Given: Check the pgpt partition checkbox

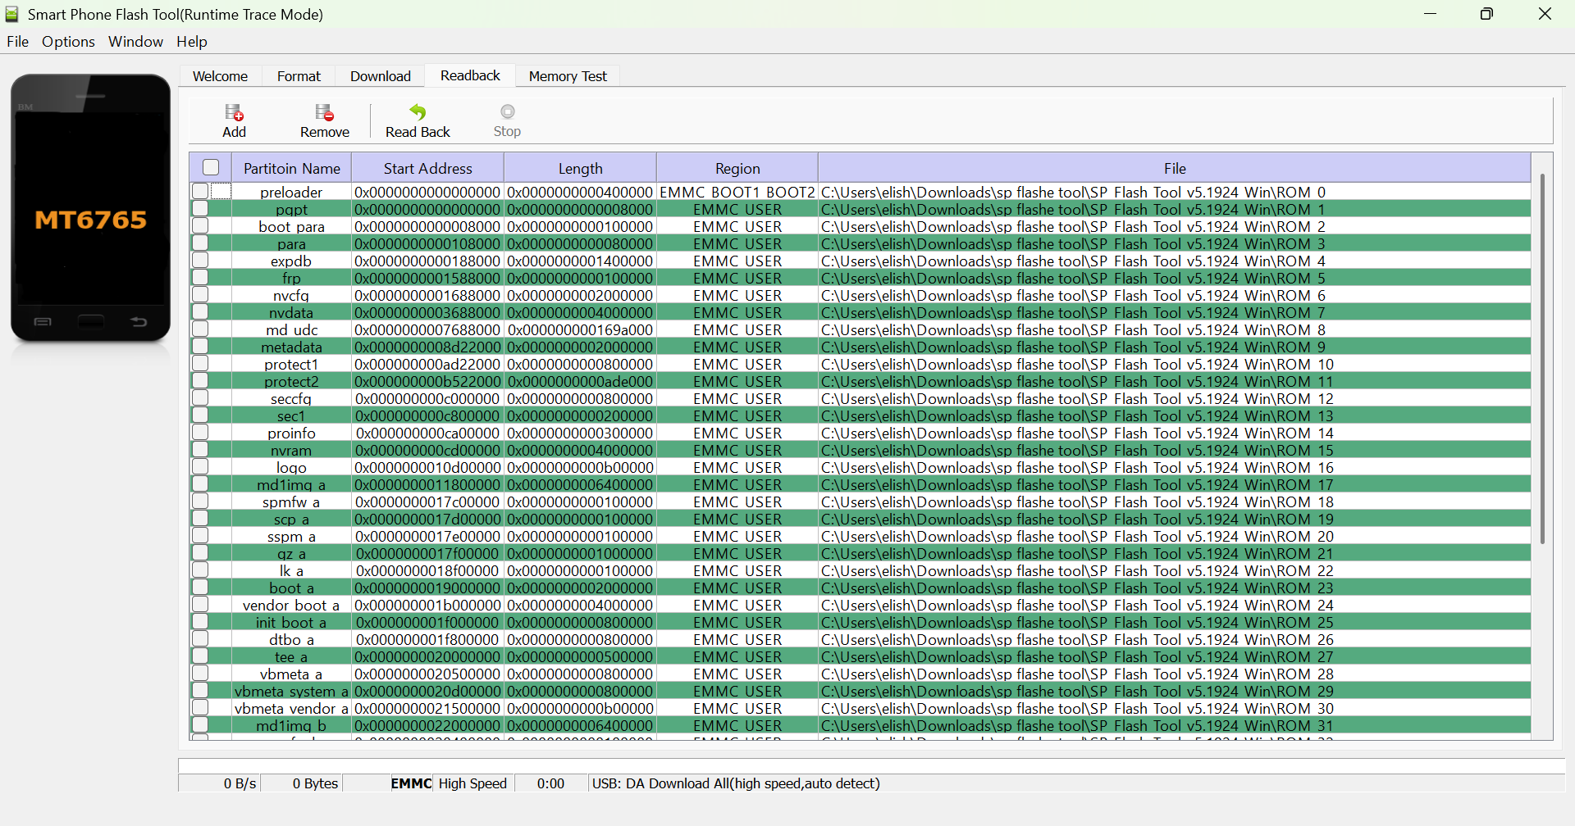Looking at the screenshot, I should [199, 208].
